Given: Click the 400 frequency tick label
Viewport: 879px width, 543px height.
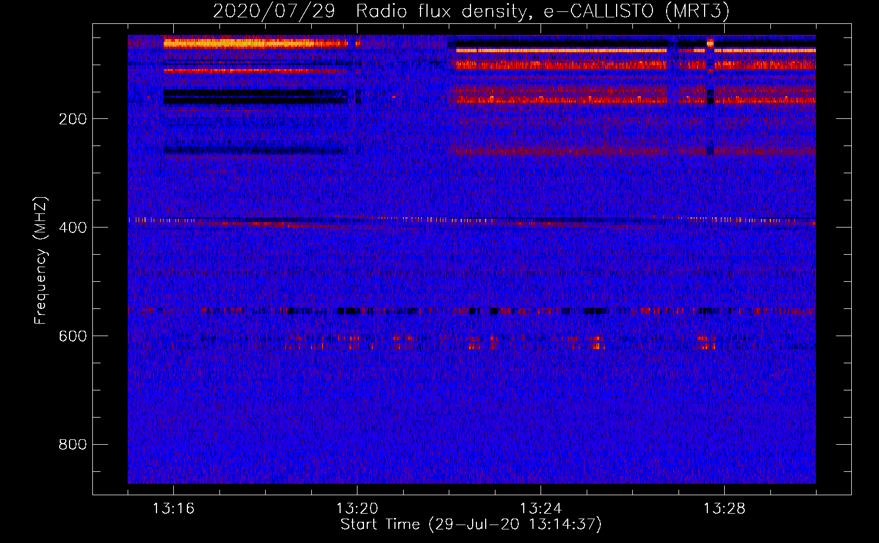Looking at the screenshot, I should [73, 228].
